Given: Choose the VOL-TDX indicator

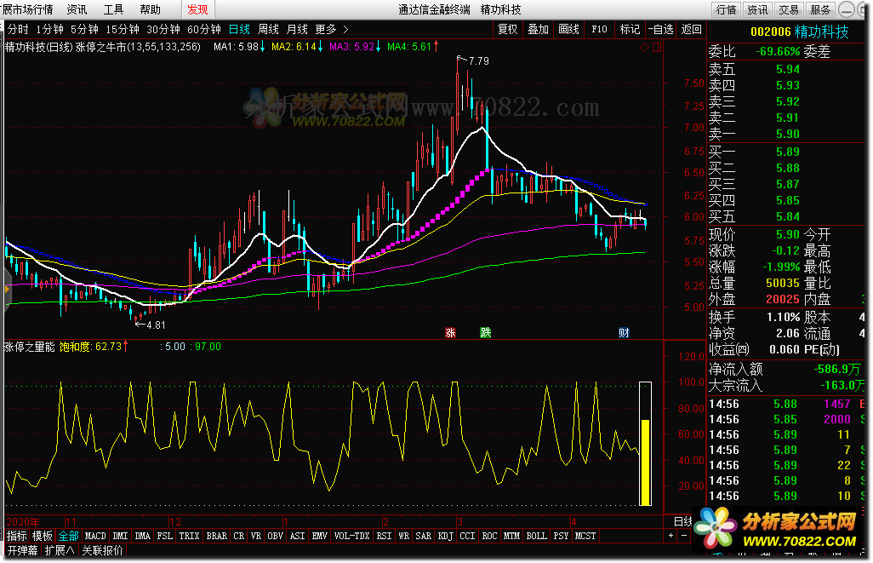Looking at the screenshot, I should point(352,537).
